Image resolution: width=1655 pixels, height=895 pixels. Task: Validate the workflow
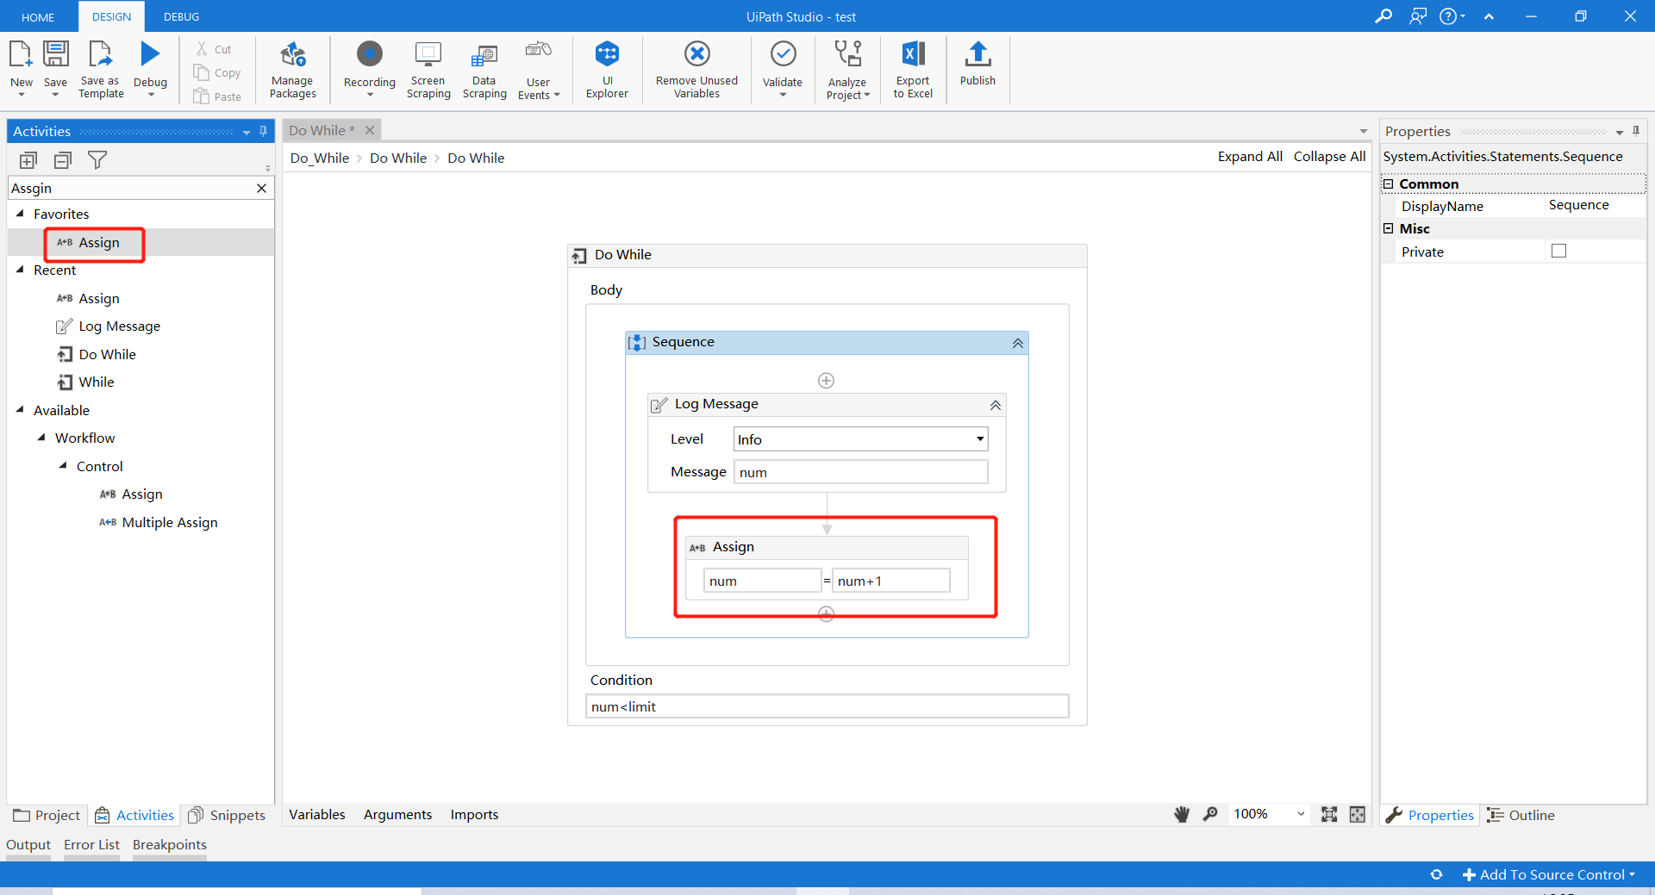(782, 70)
